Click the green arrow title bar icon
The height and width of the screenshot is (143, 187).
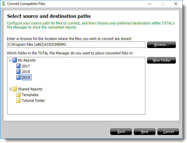[3, 4]
